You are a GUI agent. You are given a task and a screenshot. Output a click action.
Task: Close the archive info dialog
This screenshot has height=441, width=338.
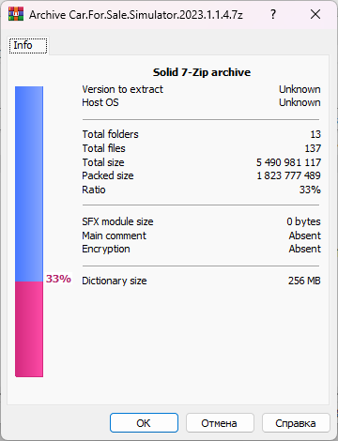click(315, 14)
